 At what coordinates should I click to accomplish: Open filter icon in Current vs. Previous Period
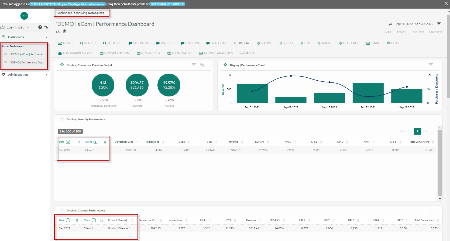(194, 65)
